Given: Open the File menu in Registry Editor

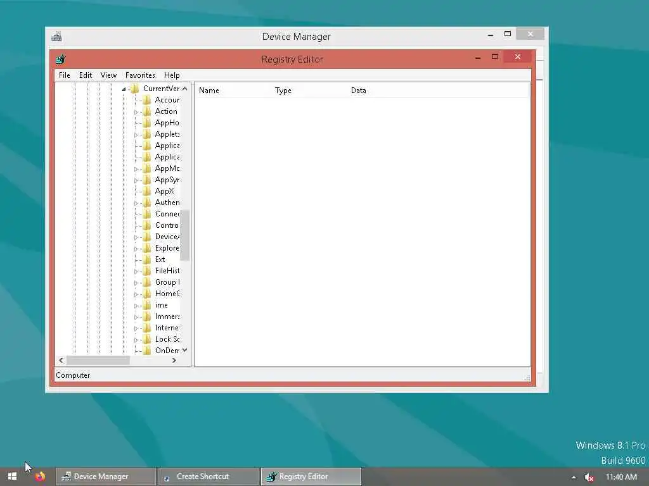Looking at the screenshot, I should coord(64,75).
